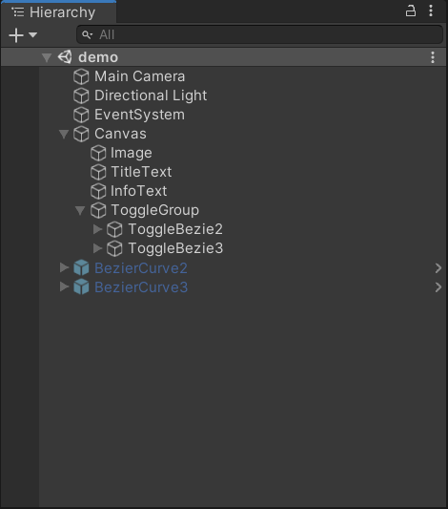448x509 pixels.
Task: Open the BezierCurve3 prefab with chevron
Action: pos(438,287)
